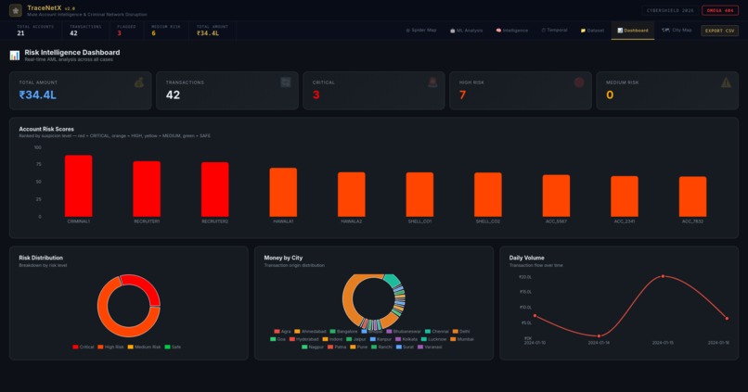Click the Flagged count 3 in top bar
This screenshot has height=392, width=748.
(x=120, y=32)
